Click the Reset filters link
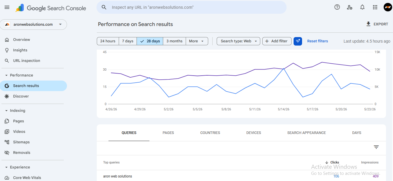Screen dimensions: 393x181 coord(318,41)
